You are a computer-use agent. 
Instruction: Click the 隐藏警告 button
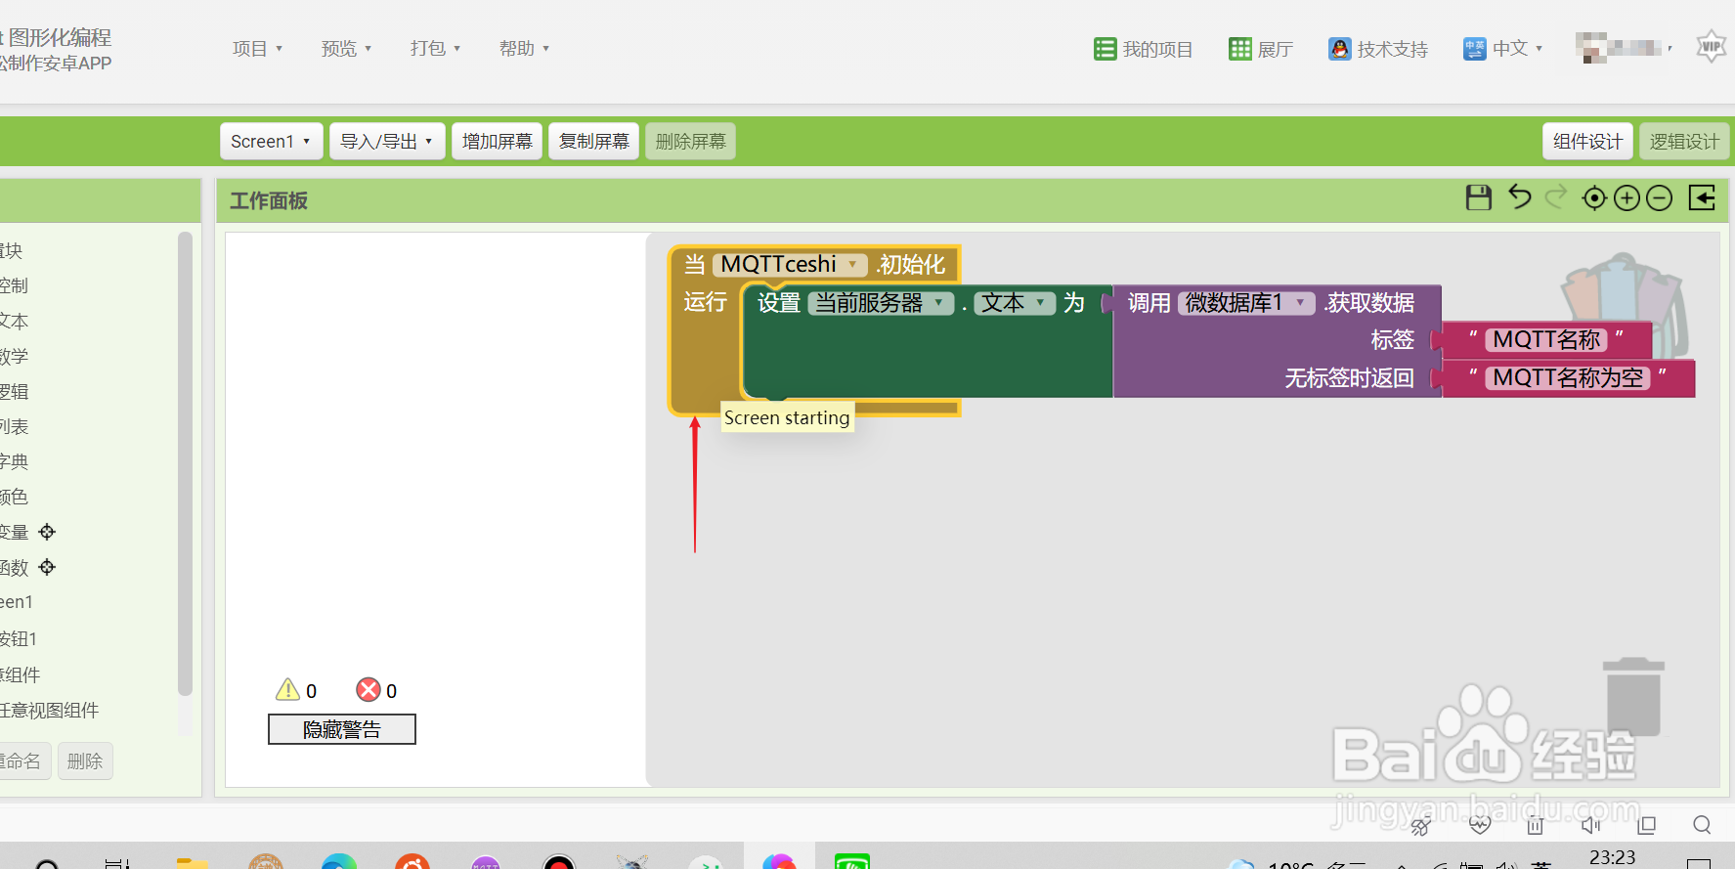coord(342,729)
